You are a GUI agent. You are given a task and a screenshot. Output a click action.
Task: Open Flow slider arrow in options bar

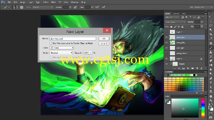click(x=92, y=7)
